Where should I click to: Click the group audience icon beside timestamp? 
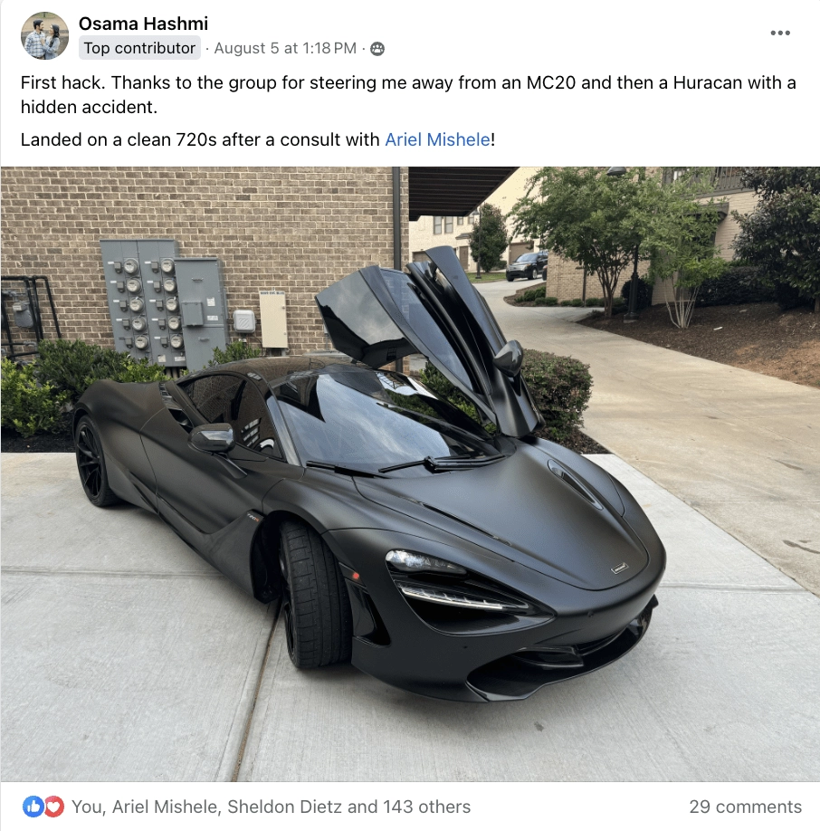377,49
